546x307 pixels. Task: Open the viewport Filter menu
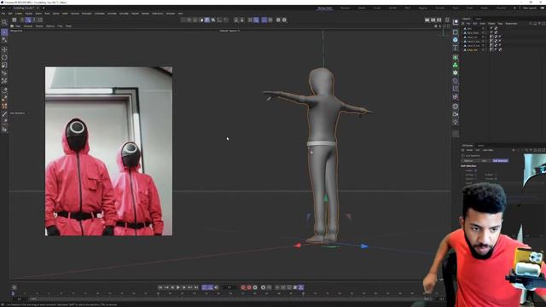click(x=60, y=26)
